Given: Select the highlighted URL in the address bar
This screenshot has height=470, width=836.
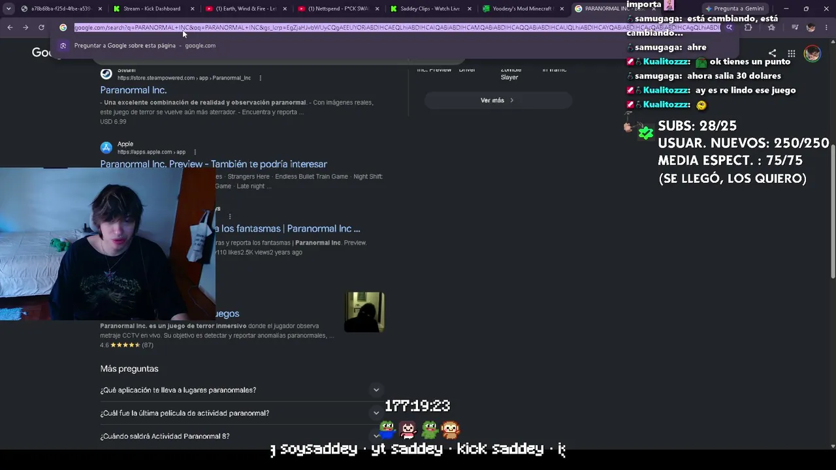Looking at the screenshot, I should click(x=397, y=27).
